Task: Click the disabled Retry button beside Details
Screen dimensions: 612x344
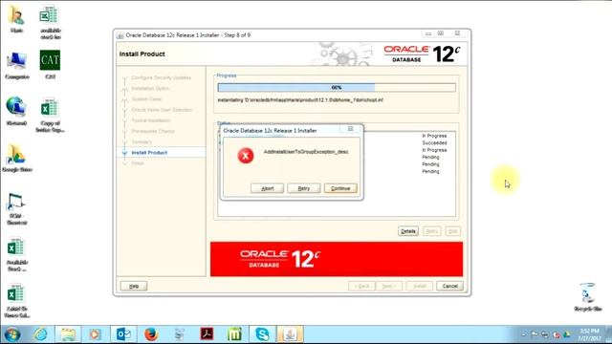Action: (431, 231)
